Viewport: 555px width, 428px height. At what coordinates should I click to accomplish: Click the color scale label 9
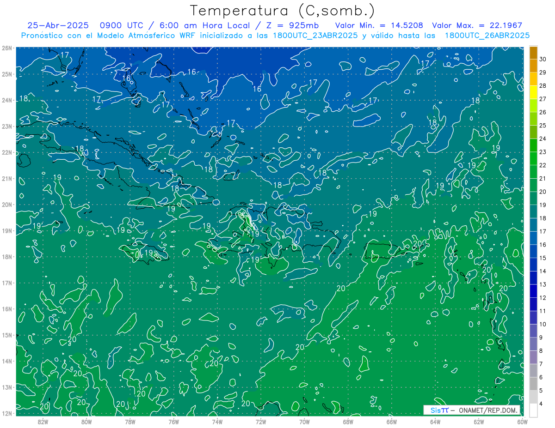click(x=541, y=338)
